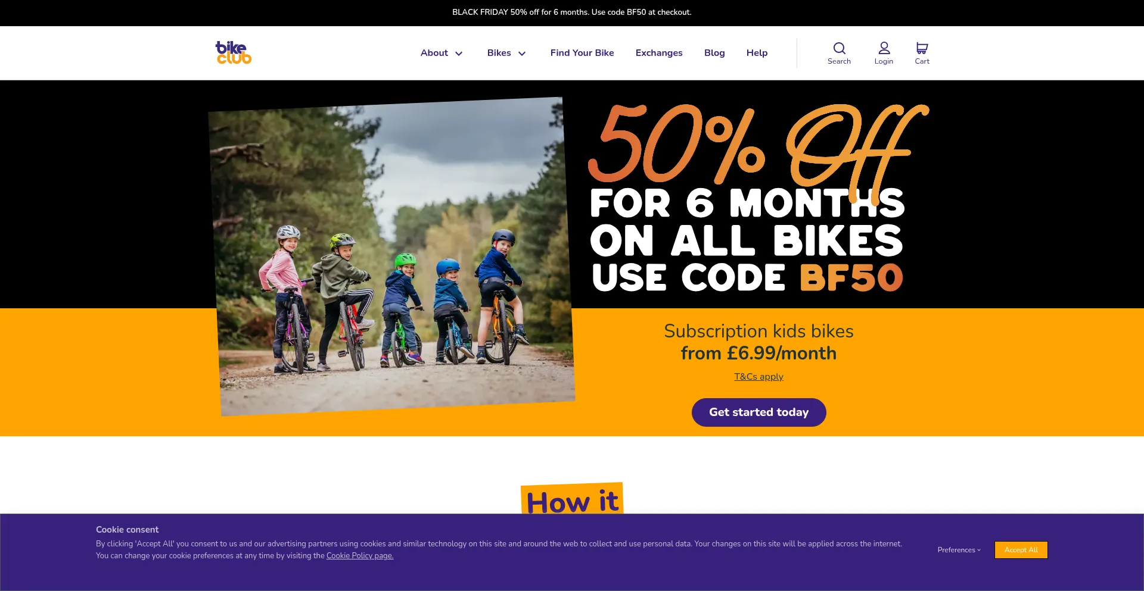Open the Search magnifier icon
This screenshot has height=591, width=1144.
tap(839, 48)
